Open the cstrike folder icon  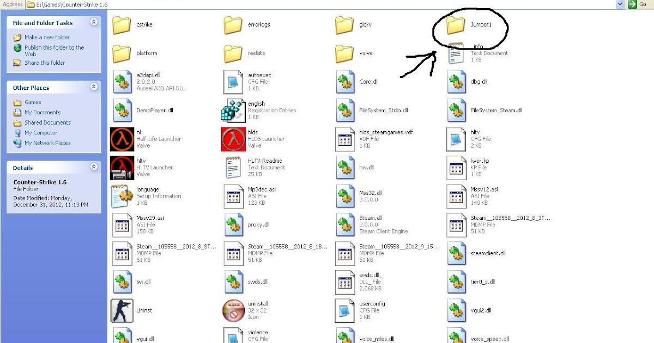pyautogui.click(x=122, y=25)
